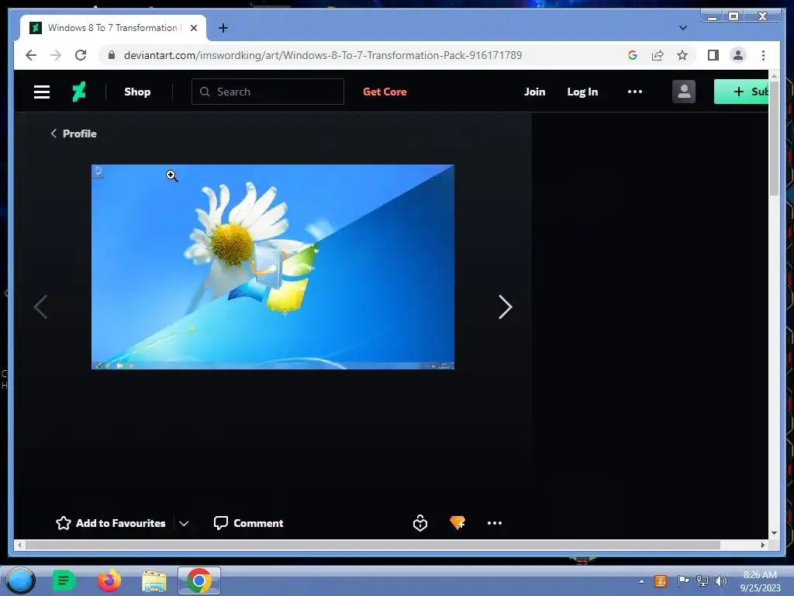
Task: Click the vertical scrollbar down arrow
Action: (774, 533)
